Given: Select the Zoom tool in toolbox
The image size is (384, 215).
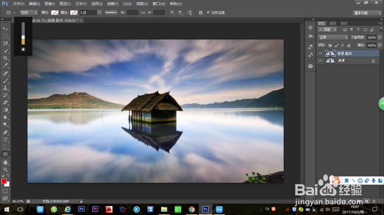Looking at the screenshot, I should (x=5, y=169).
